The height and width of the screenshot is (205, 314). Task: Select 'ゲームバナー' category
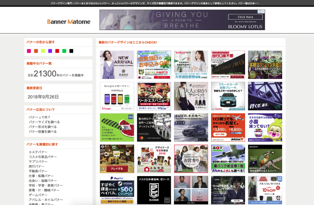[38, 195]
